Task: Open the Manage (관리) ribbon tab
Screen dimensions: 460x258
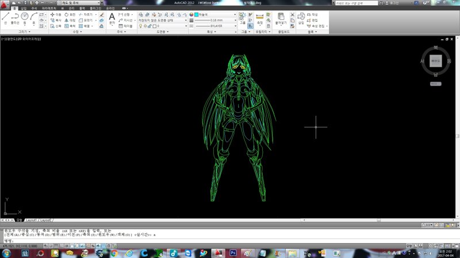Action: click(71, 8)
